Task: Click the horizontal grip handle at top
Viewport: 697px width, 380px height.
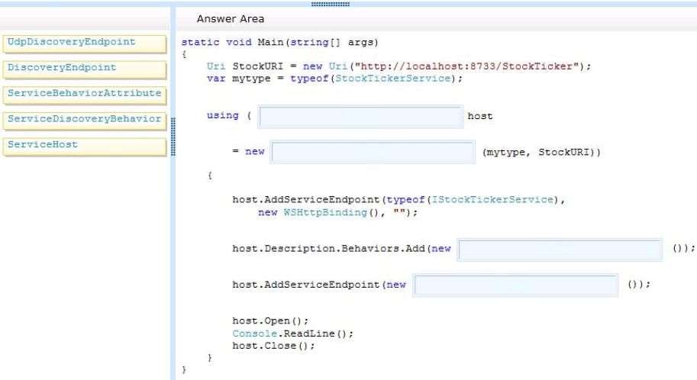Action: tap(331, 4)
